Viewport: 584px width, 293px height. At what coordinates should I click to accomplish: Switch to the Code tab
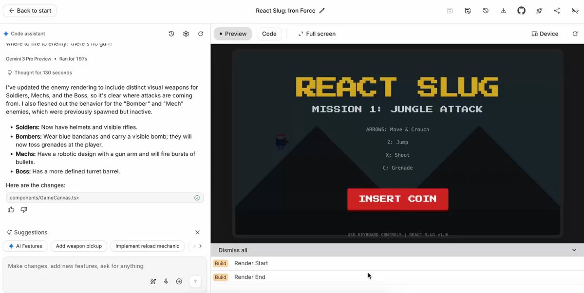pyautogui.click(x=269, y=34)
